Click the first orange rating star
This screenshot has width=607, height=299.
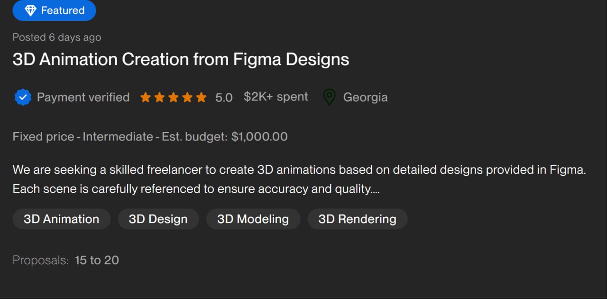pos(146,98)
